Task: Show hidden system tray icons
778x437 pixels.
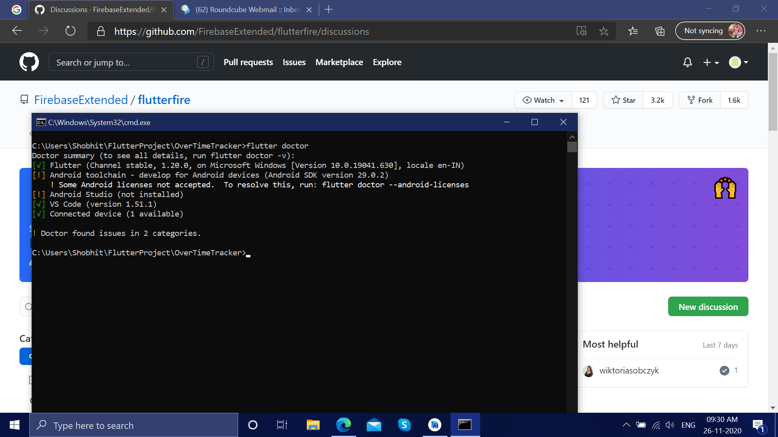Action: point(626,425)
